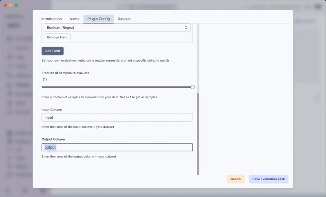The width and height of the screenshot is (326, 197).
Task: Select the Plugin Config tab
Action: click(x=98, y=19)
